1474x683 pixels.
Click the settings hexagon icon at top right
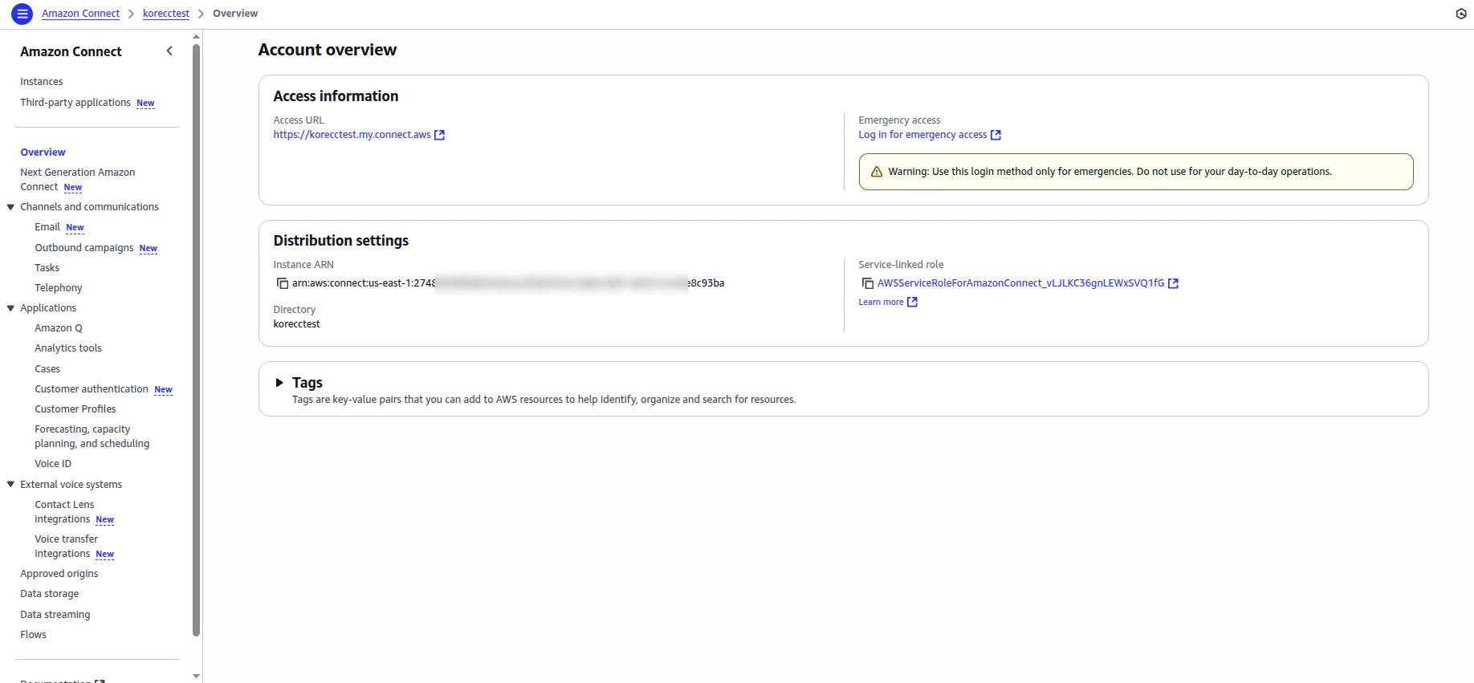(x=1461, y=14)
